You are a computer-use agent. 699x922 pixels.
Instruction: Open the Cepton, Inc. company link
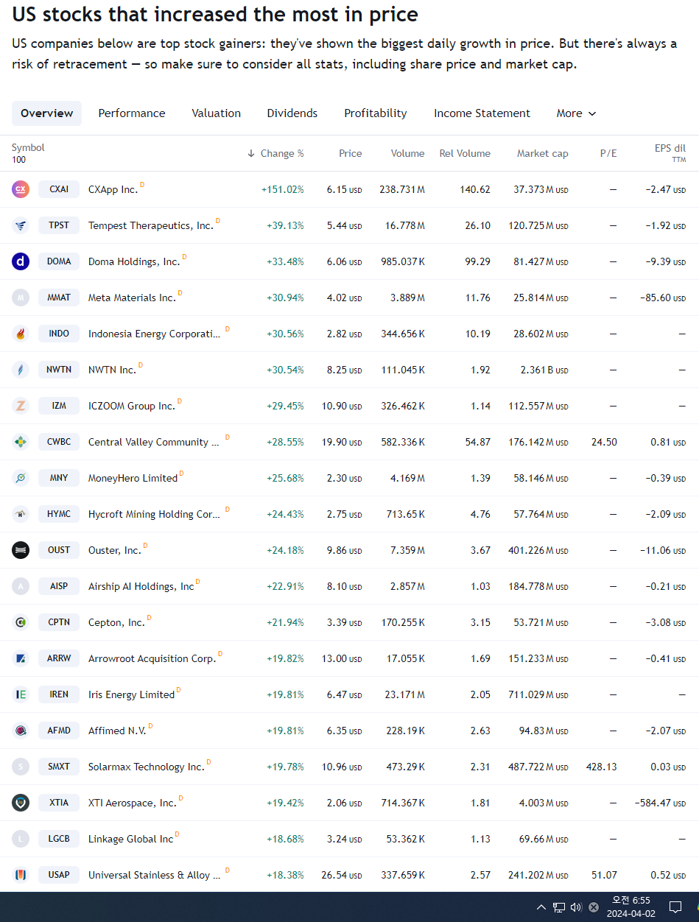[116, 622]
